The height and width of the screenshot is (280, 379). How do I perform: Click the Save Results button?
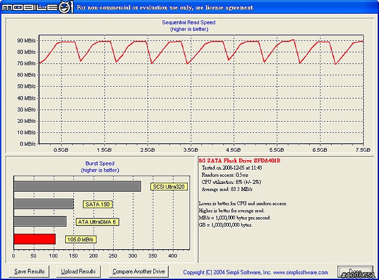click(29, 272)
